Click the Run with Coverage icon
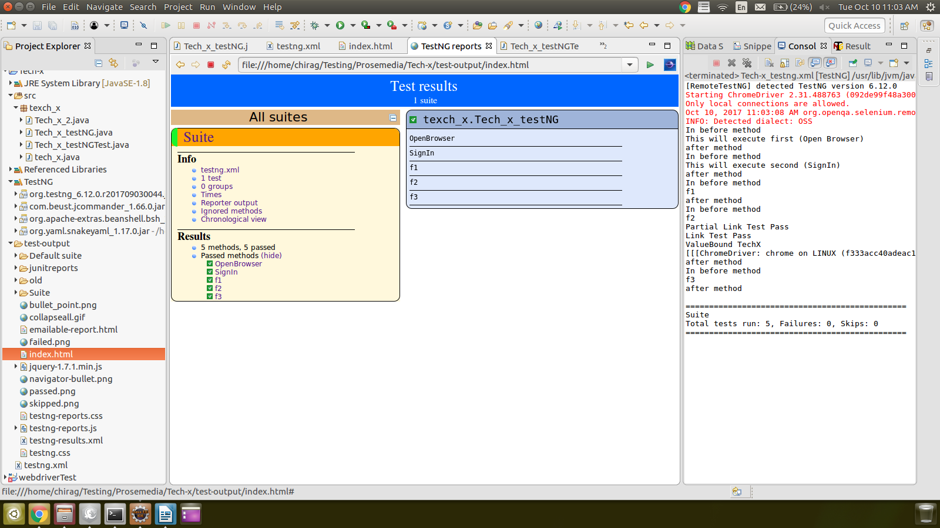Image resolution: width=940 pixels, height=528 pixels. [365, 25]
